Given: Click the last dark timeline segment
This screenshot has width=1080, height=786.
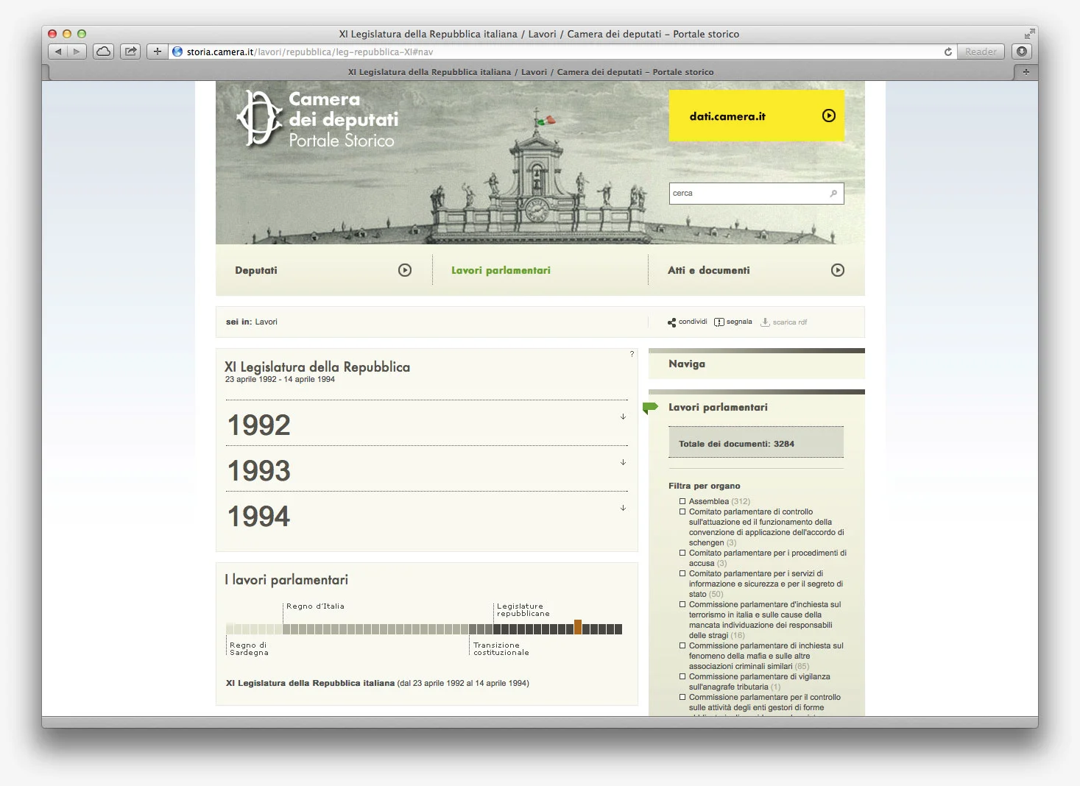Looking at the screenshot, I should [618, 629].
